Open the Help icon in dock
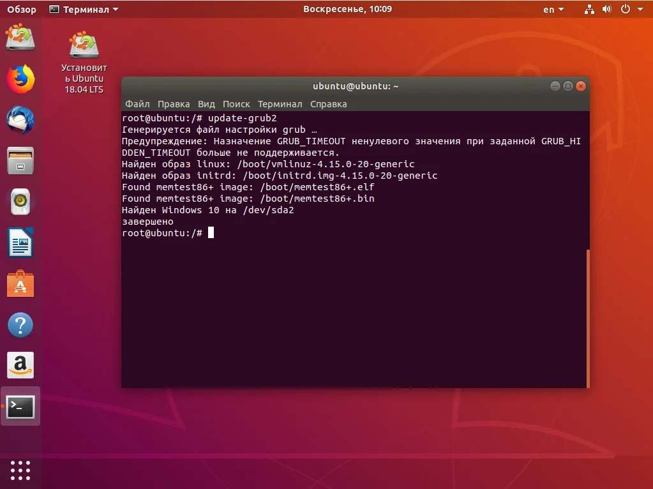653x489 pixels. pos(20,325)
